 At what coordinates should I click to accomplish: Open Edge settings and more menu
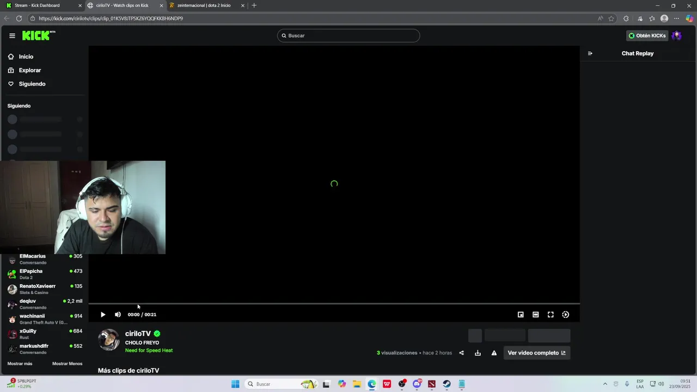point(677,19)
